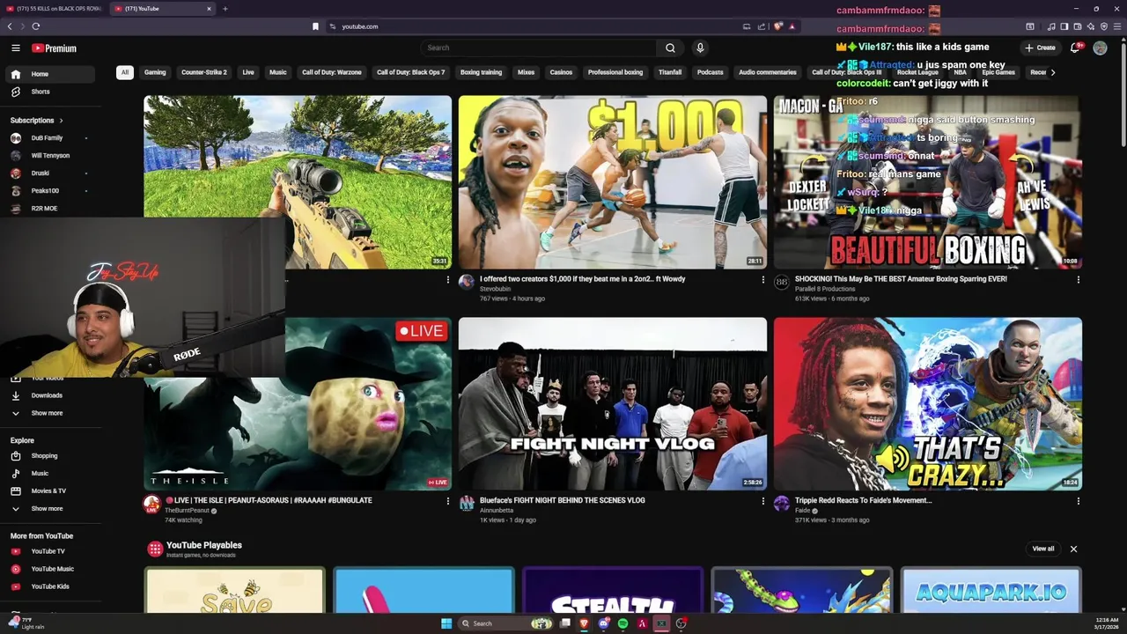Open more options for Beautiful Boxing video
The image size is (1127, 634).
tap(1078, 280)
